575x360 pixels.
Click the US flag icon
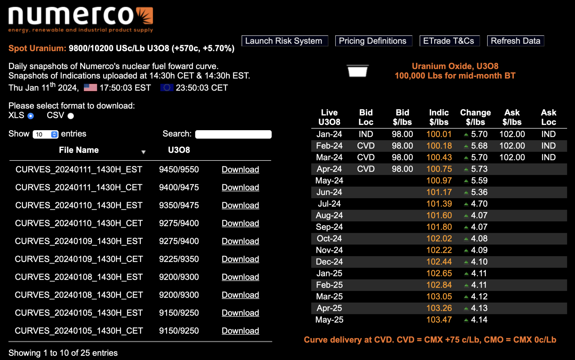(x=90, y=88)
